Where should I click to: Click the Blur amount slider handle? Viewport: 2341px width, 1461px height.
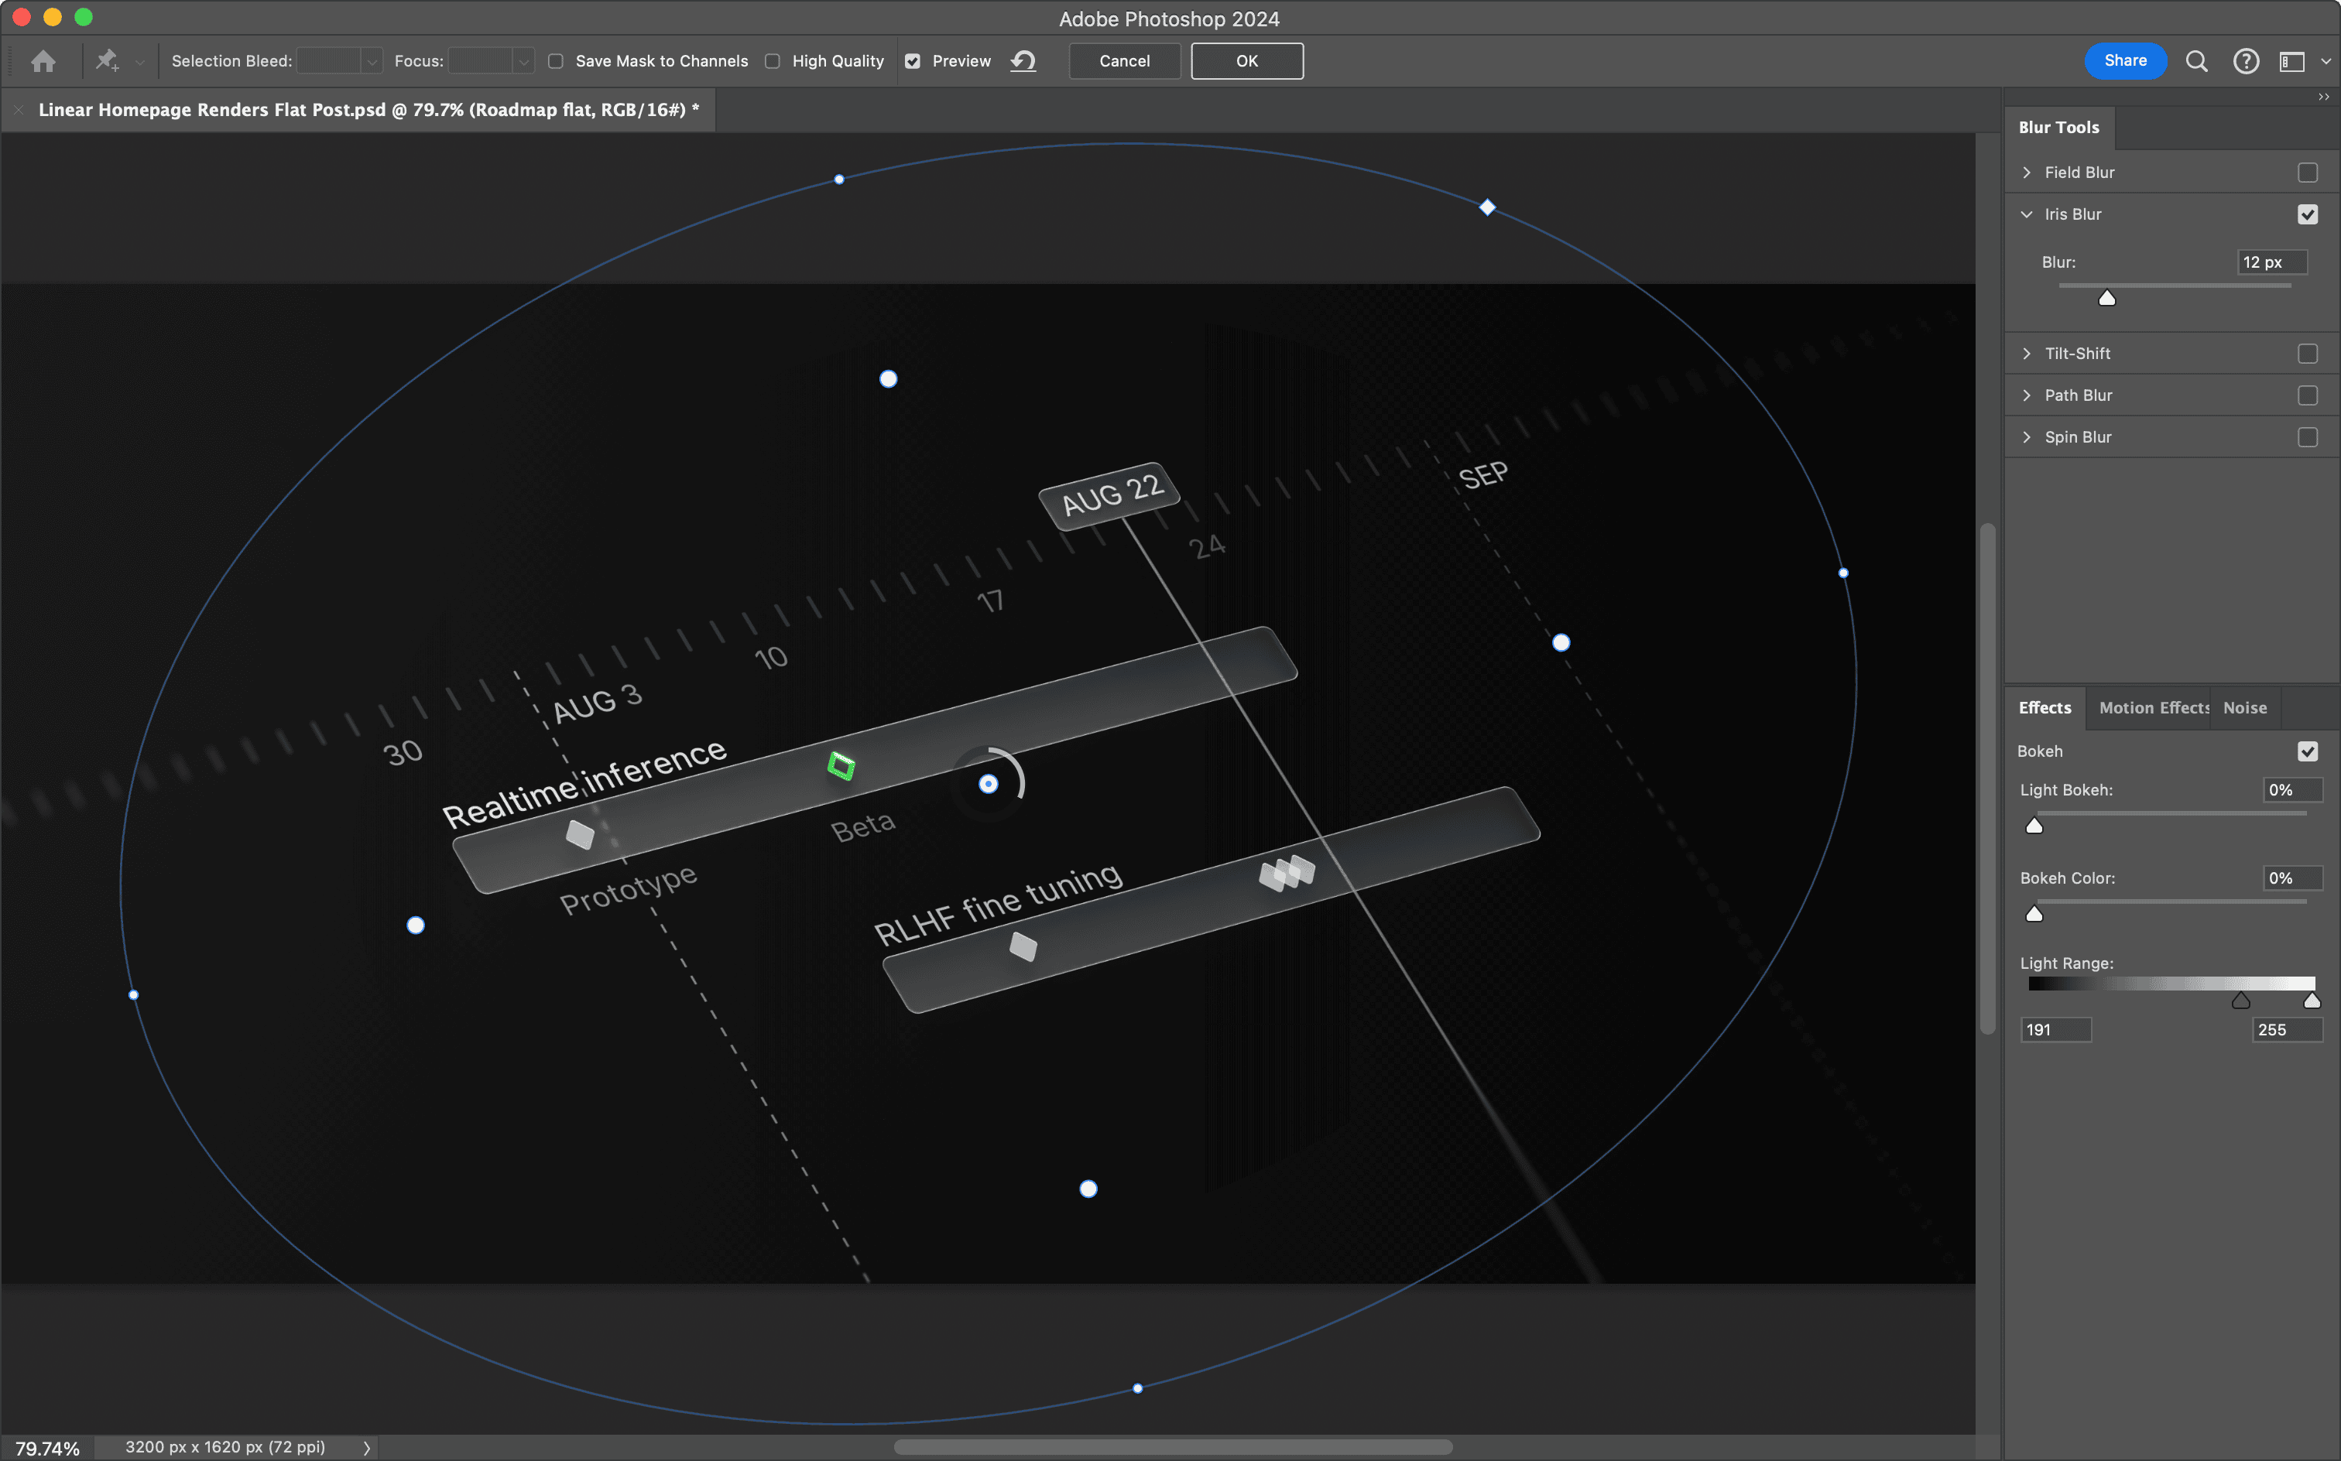point(2107,298)
